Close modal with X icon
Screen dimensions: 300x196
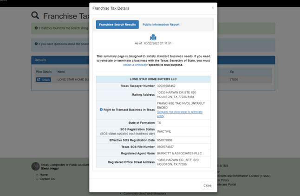213,8
